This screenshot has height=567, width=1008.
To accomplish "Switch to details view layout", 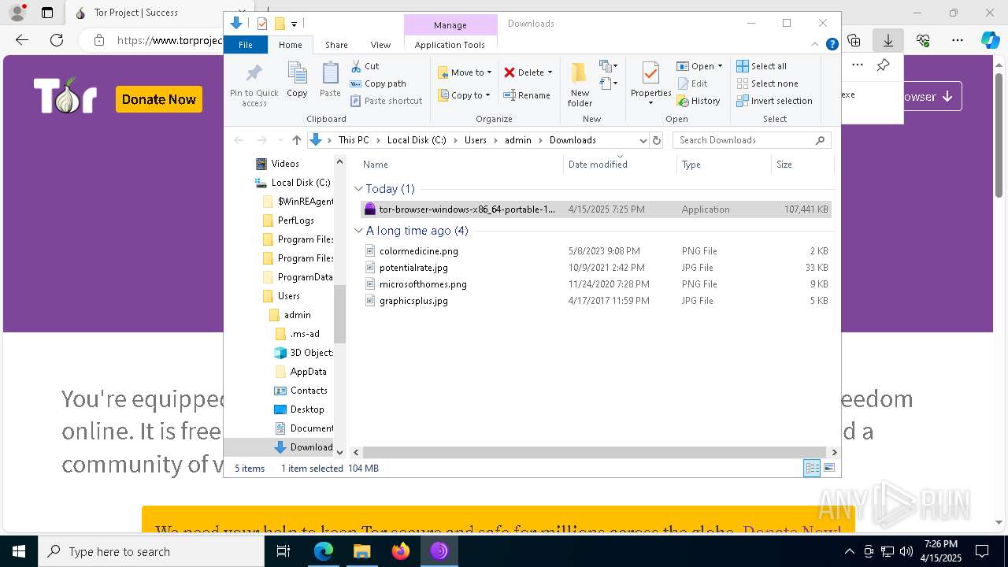I will 812,469.
